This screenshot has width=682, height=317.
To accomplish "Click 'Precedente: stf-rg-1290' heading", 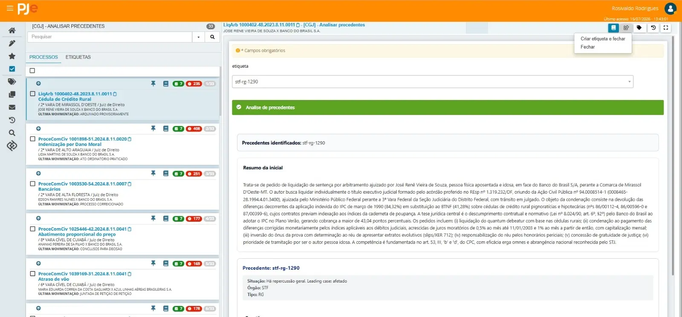I will tap(271, 268).
